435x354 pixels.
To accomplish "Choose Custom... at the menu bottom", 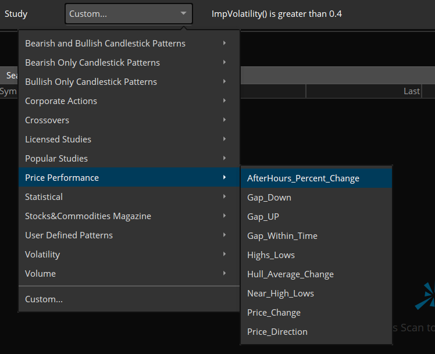I will point(129,299).
